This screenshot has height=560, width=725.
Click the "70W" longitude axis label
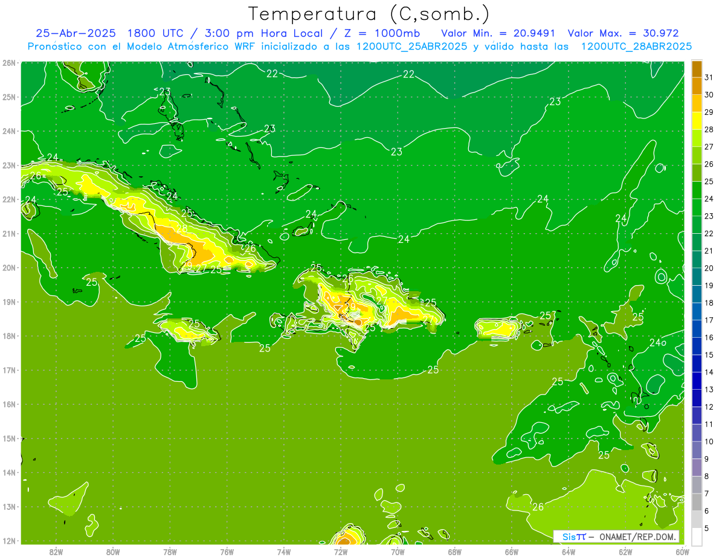point(398,552)
